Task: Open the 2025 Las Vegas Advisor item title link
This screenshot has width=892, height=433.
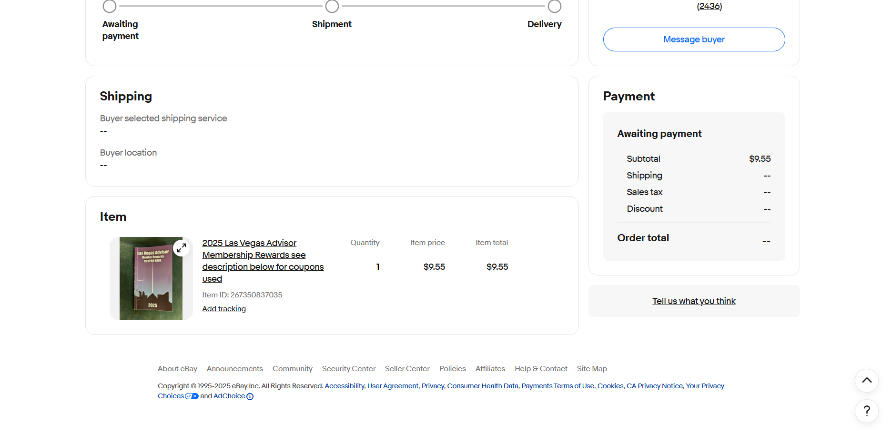Action: 263,261
